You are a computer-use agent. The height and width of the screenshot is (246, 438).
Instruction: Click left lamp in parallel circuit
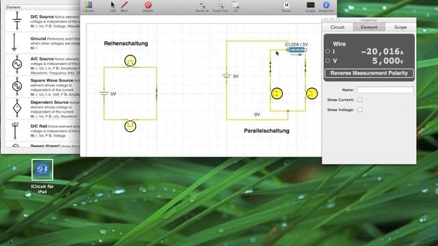(x=276, y=94)
